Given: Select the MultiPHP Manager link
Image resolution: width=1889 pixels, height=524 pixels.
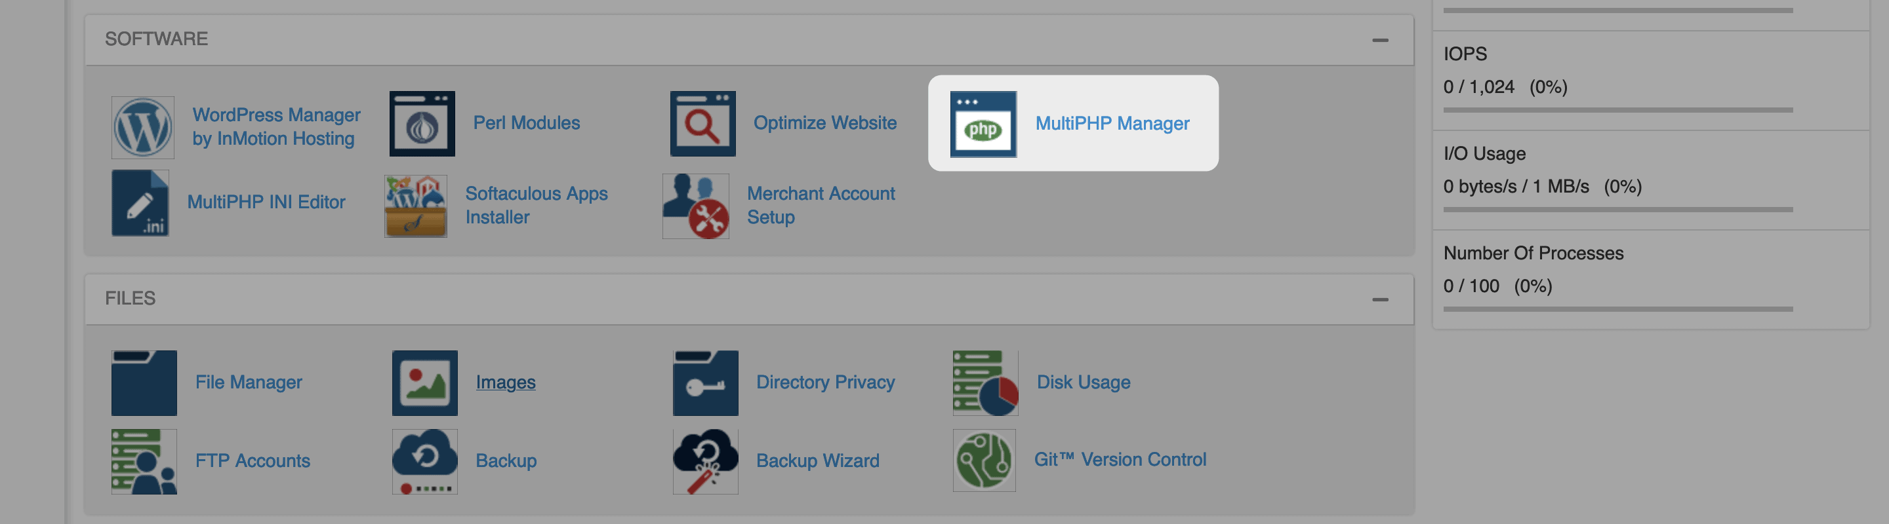Looking at the screenshot, I should point(1112,124).
